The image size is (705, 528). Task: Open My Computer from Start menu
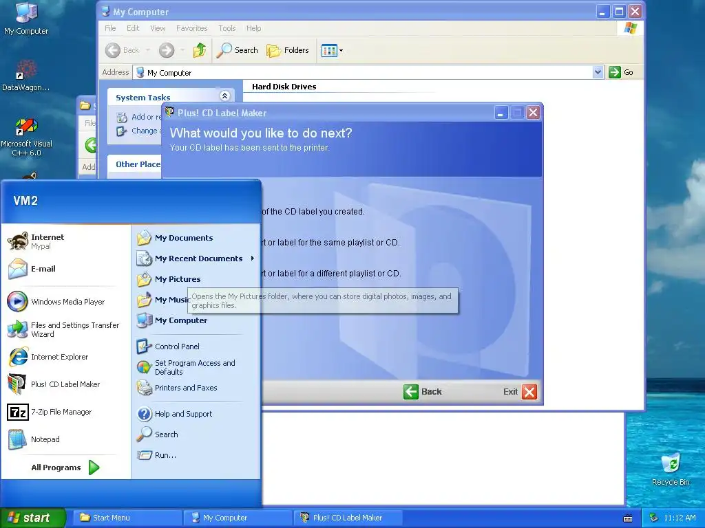(x=196, y=320)
